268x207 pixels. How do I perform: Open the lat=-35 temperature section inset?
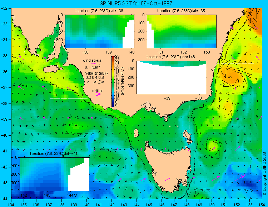coord(182,31)
